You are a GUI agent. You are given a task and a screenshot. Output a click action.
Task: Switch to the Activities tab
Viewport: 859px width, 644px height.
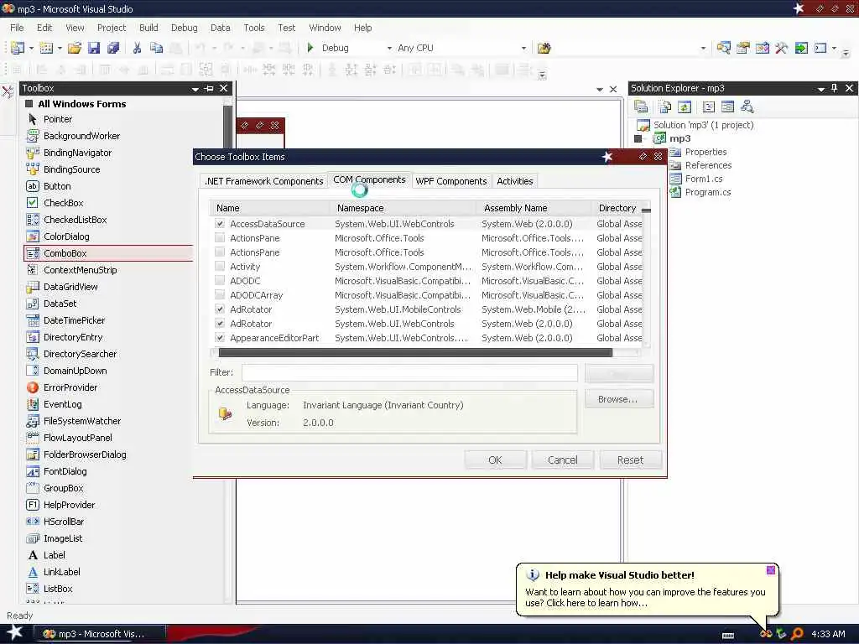514,181
